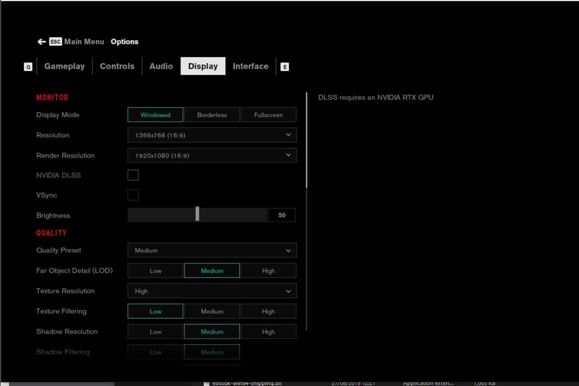
Task: Click the ESC key icon
Action: pos(55,41)
